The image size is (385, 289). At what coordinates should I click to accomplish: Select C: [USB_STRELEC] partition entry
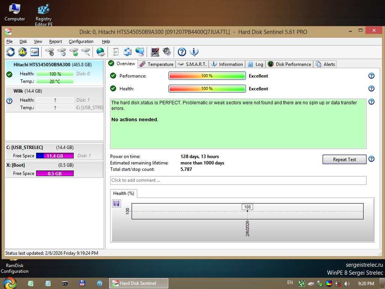tap(54, 152)
